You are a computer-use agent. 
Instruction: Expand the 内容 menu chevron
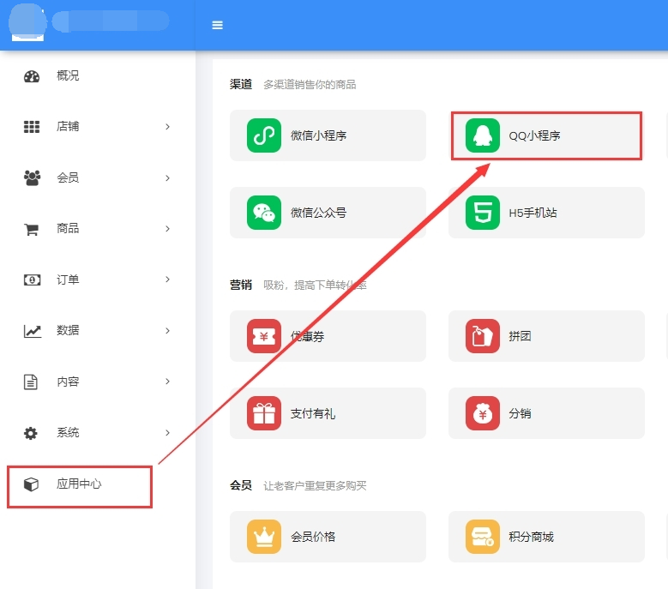click(167, 382)
